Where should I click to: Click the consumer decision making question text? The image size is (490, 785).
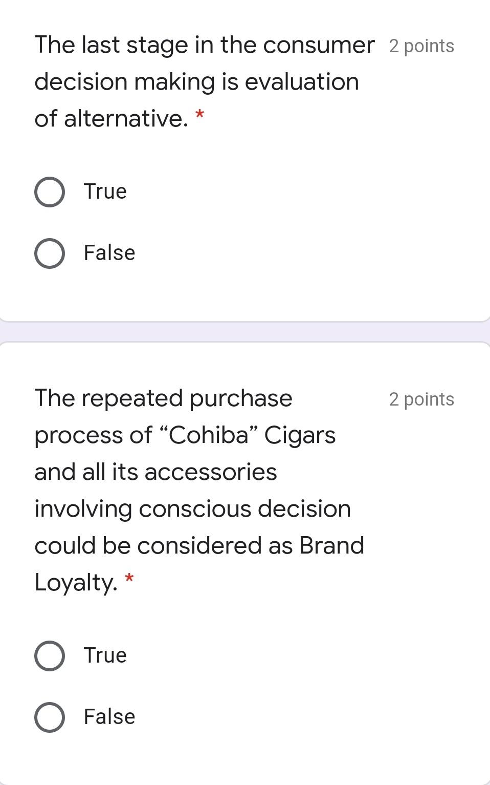click(x=197, y=82)
